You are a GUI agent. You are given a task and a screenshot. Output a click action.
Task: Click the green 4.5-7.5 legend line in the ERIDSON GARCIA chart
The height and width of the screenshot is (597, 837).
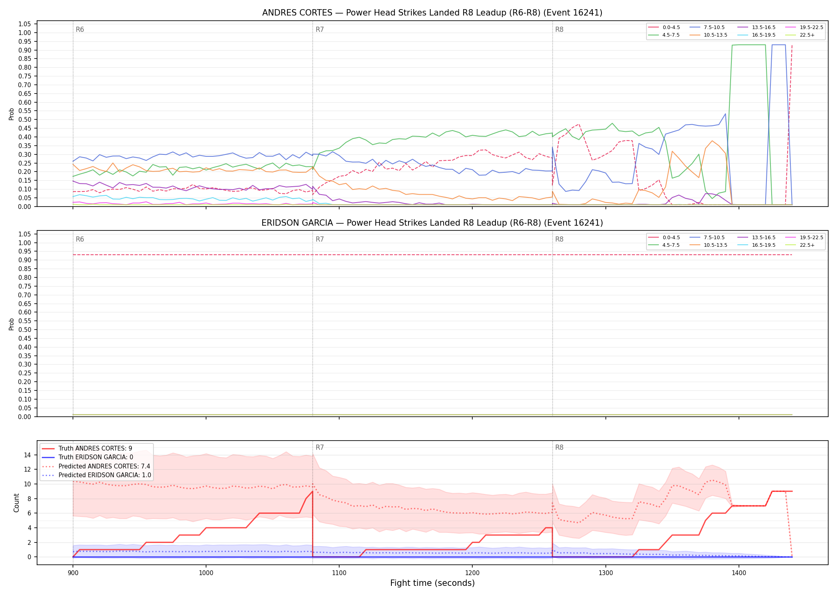pyautogui.click(x=654, y=245)
